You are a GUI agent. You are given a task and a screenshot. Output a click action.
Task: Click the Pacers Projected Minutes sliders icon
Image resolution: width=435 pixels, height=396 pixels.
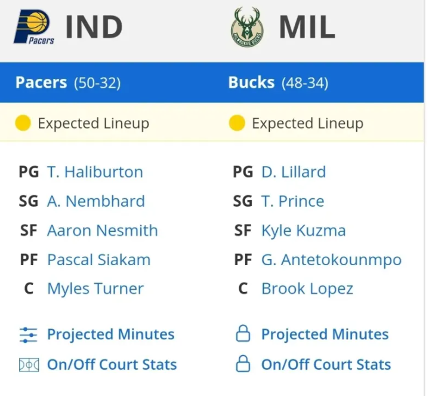click(28, 335)
